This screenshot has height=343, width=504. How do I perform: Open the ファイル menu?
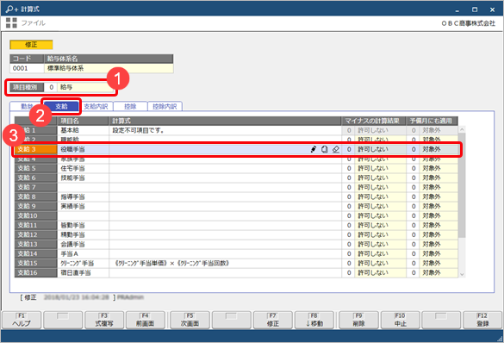(33, 22)
